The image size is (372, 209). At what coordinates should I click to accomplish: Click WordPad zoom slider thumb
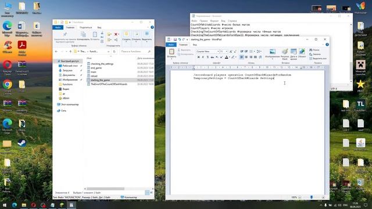tap(312, 197)
